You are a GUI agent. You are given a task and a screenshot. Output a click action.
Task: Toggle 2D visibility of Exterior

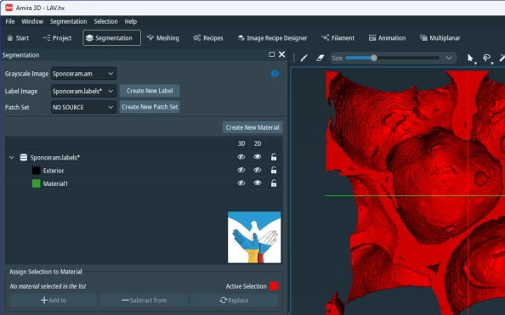coord(258,170)
